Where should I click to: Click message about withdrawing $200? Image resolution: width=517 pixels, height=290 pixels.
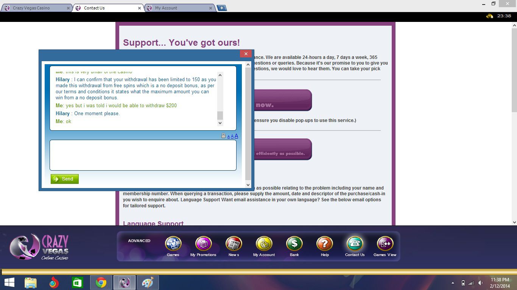pos(116,106)
